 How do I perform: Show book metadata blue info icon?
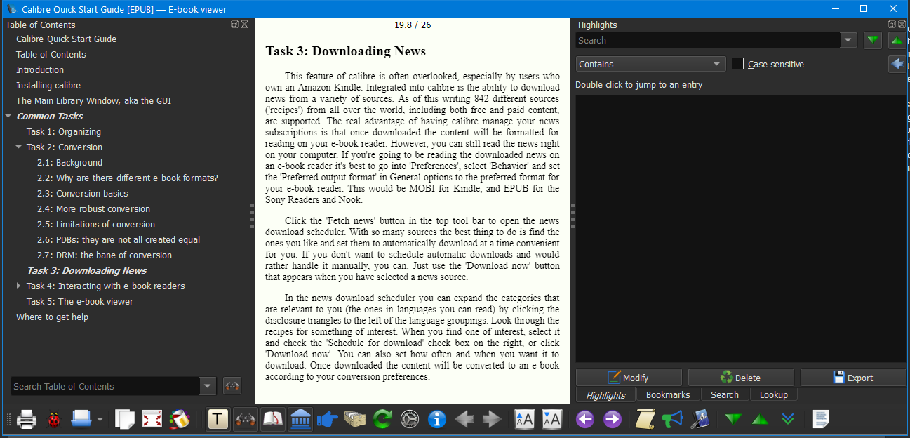[x=437, y=420]
